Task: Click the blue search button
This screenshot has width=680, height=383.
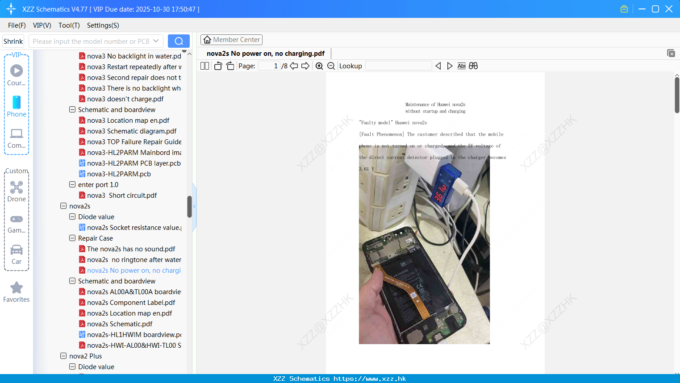Action: tap(179, 41)
